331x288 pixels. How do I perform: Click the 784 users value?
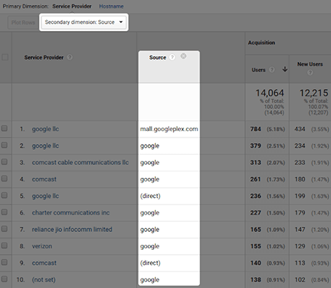pyautogui.click(x=255, y=129)
